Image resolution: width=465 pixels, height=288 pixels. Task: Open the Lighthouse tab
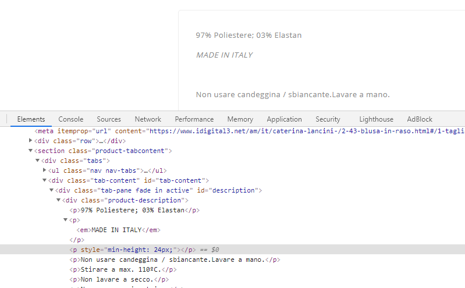376,119
